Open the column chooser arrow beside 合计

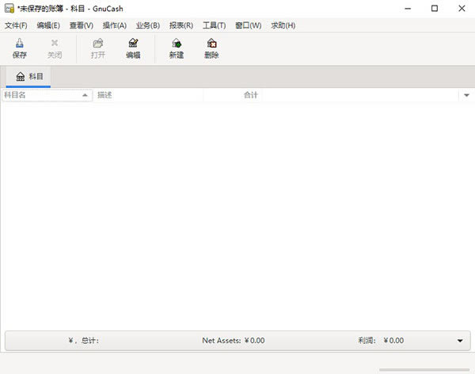(466, 96)
